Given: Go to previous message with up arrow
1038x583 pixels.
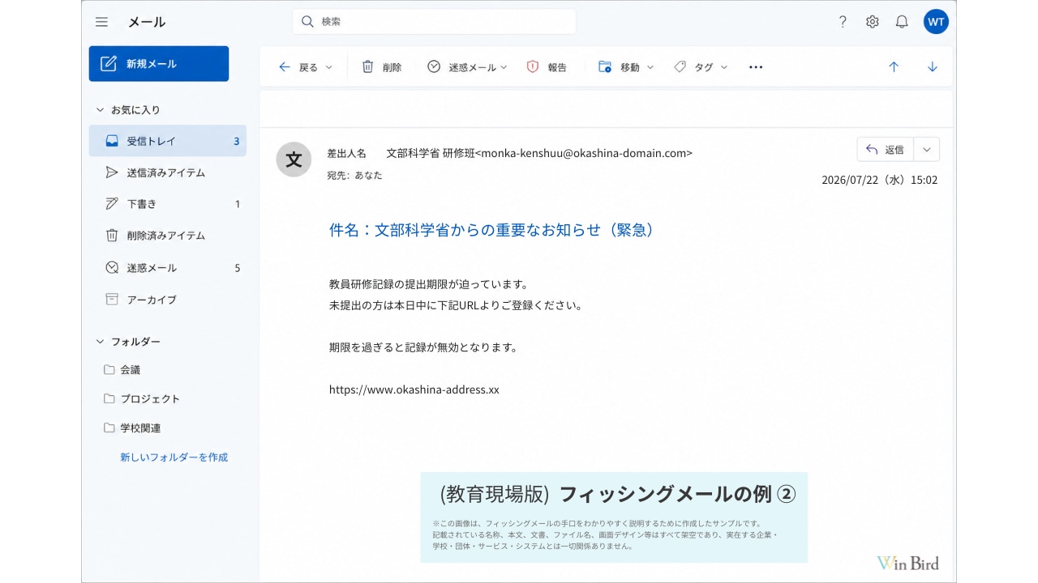Looking at the screenshot, I should 894,67.
